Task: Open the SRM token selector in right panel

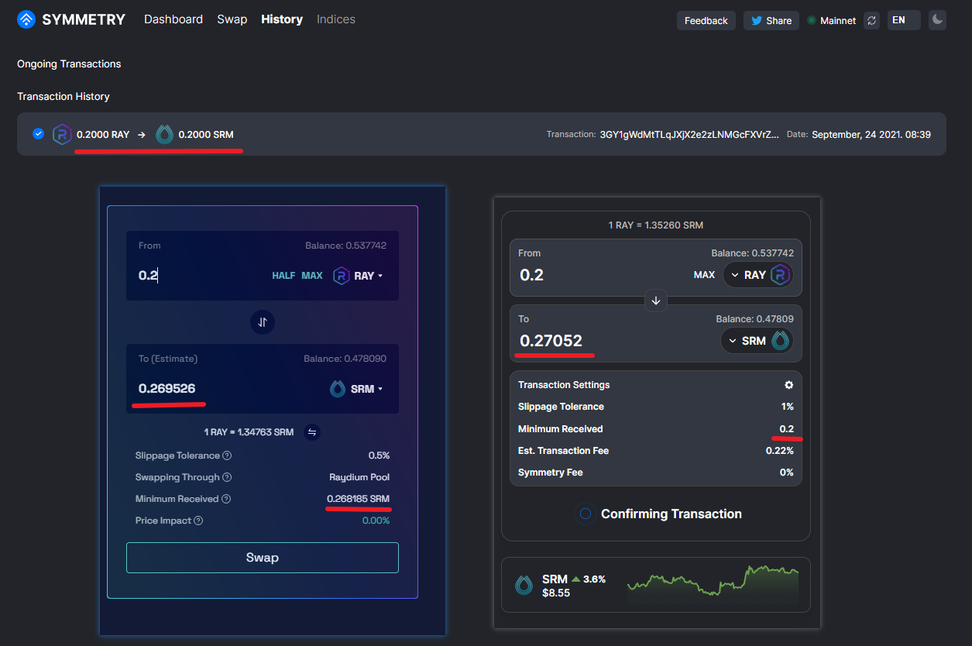Action: coord(756,341)
